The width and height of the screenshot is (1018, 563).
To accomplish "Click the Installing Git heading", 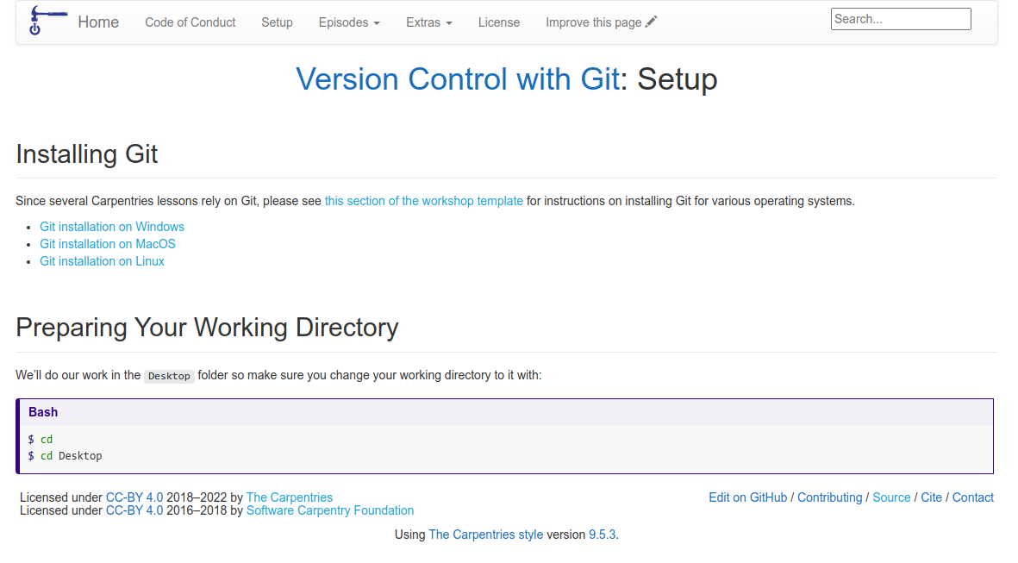I will pyautogui.click(x=87, y=154).
